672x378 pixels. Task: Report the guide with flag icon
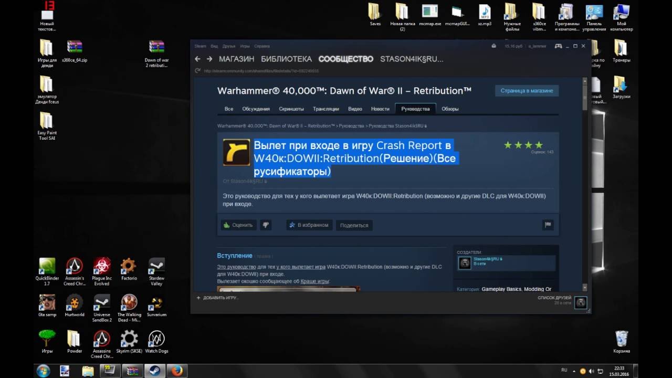coord(548,225)
